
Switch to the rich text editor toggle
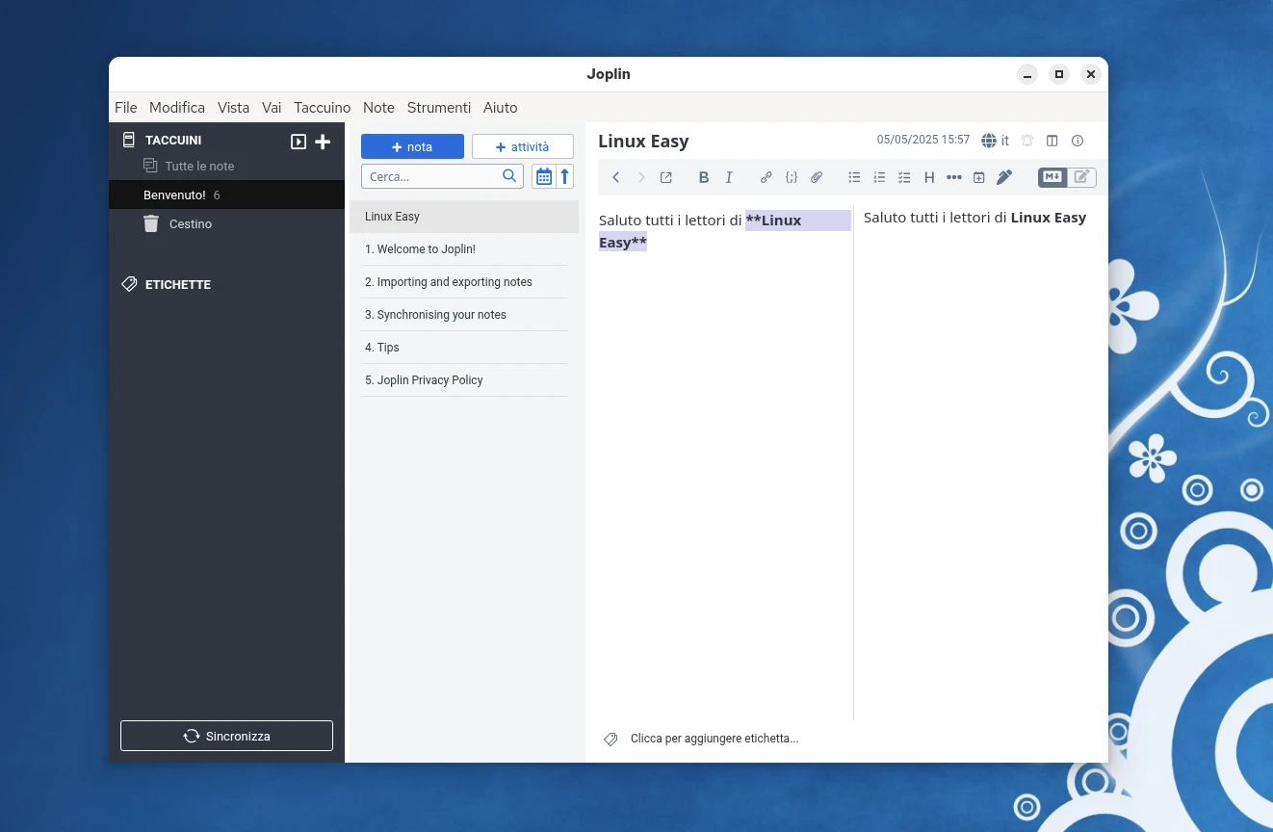1081,177
